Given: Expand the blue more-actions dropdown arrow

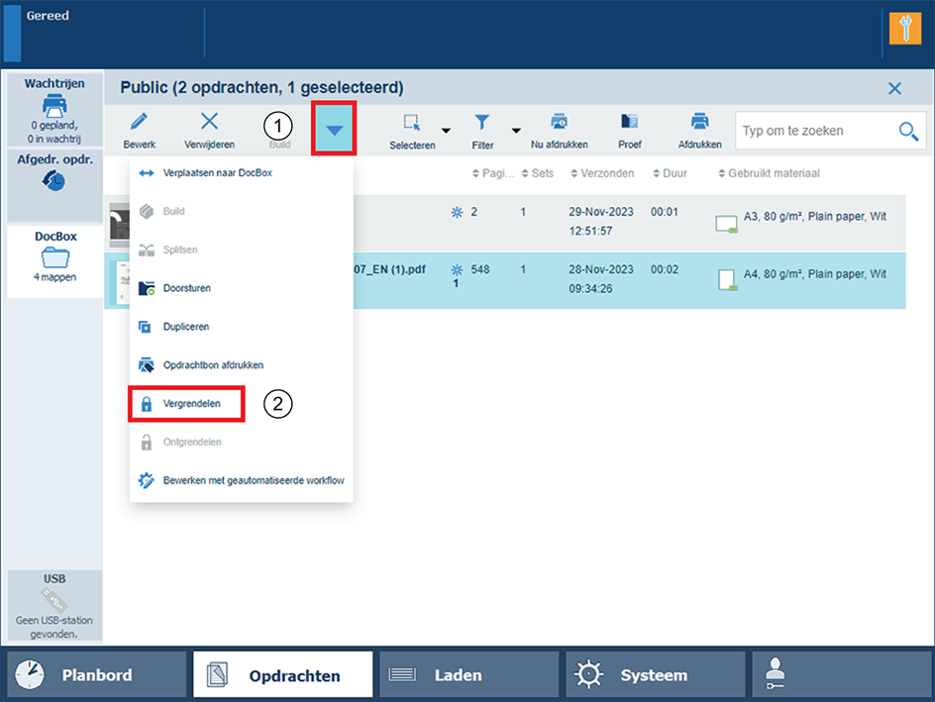Looking at the screenshot, I should click(x=334, y=131).
